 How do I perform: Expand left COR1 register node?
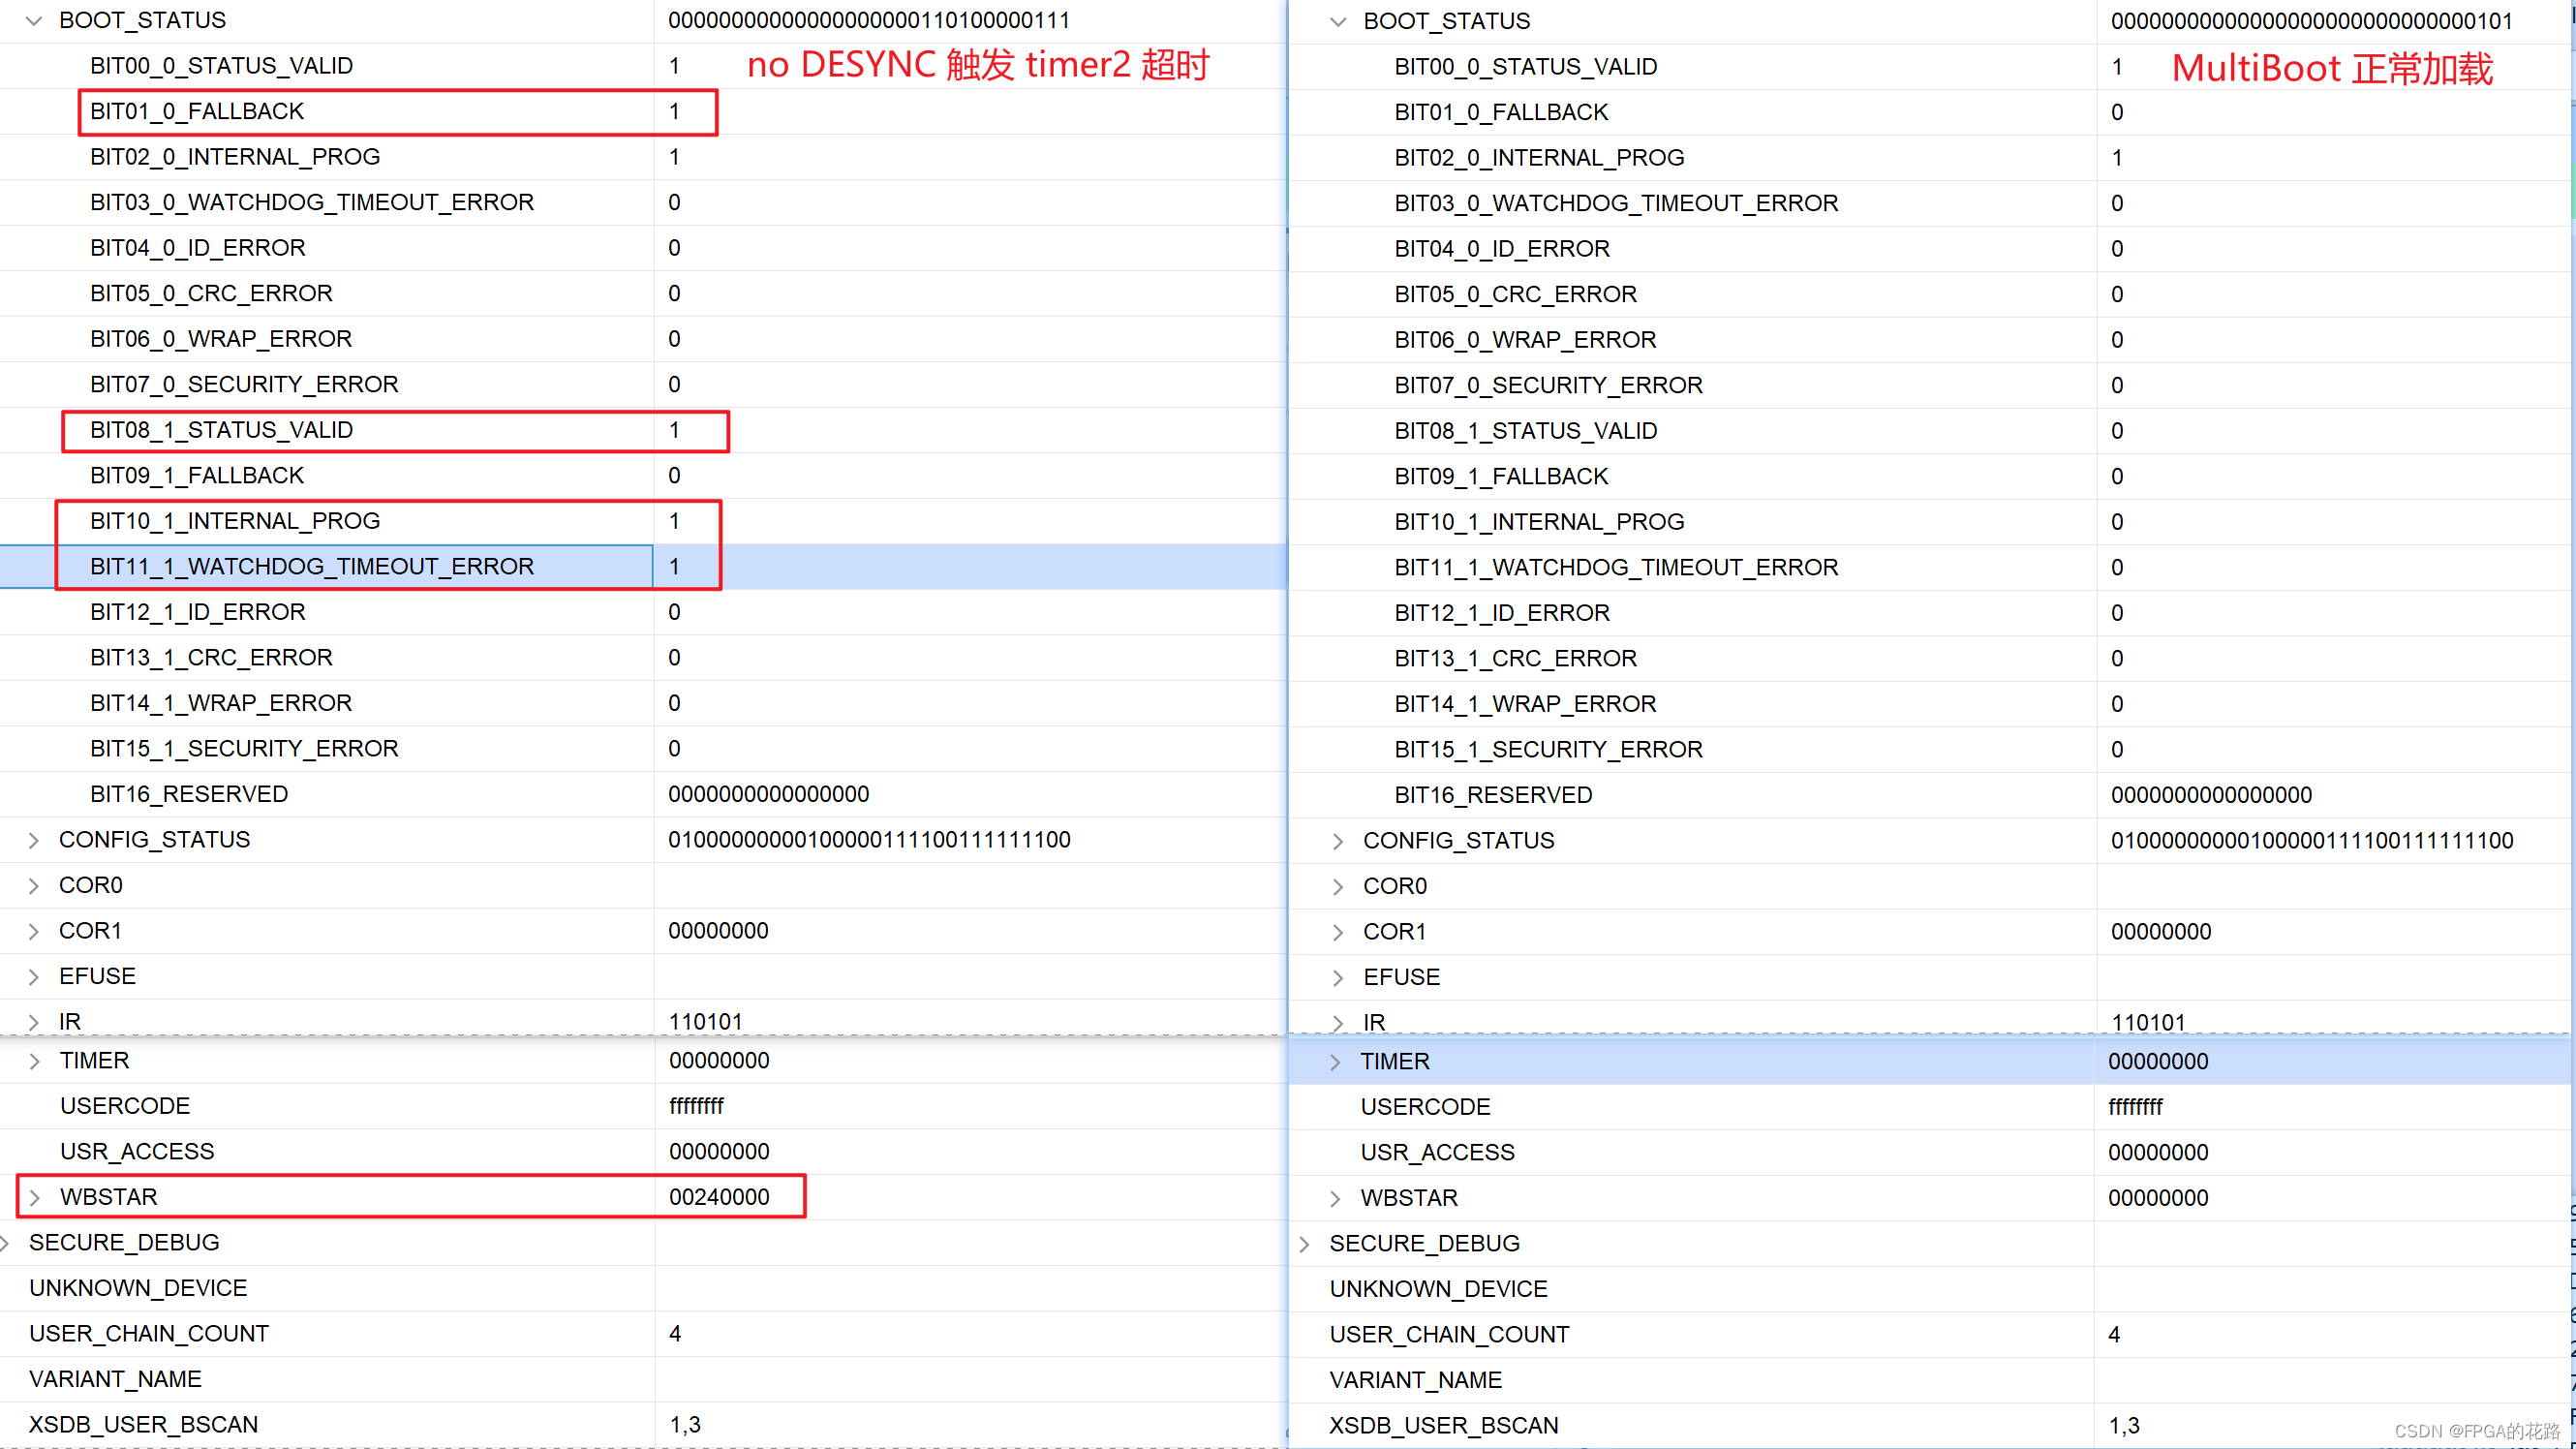click(x=34, y=931)
